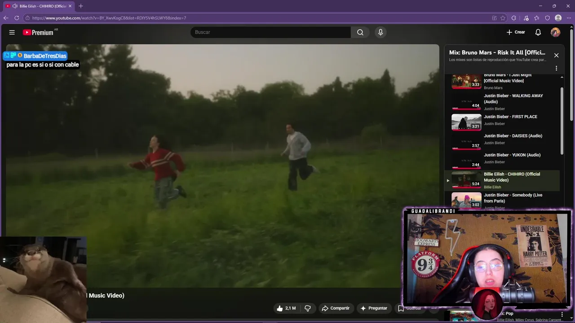Open browser settings and more menu
The width and height of the screenshot is (575, 323).
coord(569,18)
